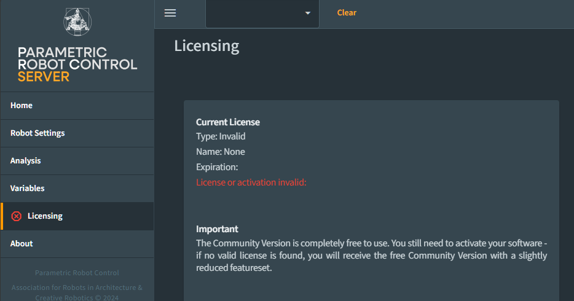Click the Licensing page heading

(206, 46)
